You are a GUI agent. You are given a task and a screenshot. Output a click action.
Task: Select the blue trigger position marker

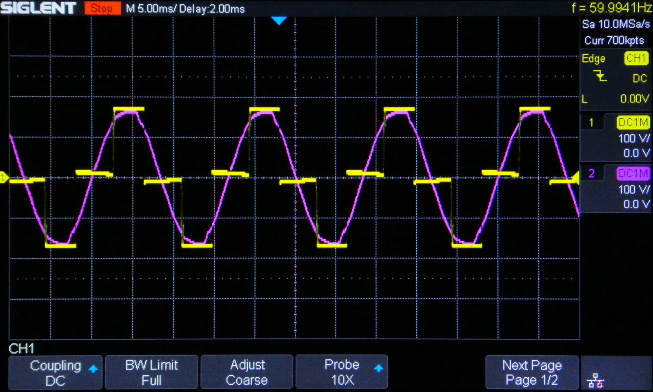pyautogui.click(x=279, y=21)
